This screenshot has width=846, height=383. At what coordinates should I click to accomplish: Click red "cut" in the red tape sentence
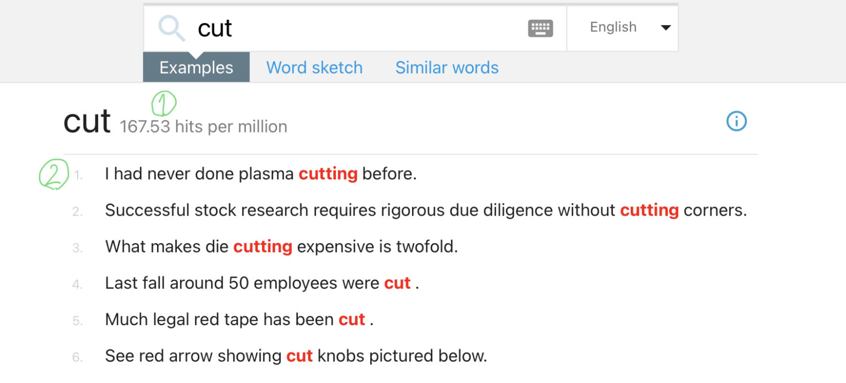pyautogui.click(x=351, y=320)
